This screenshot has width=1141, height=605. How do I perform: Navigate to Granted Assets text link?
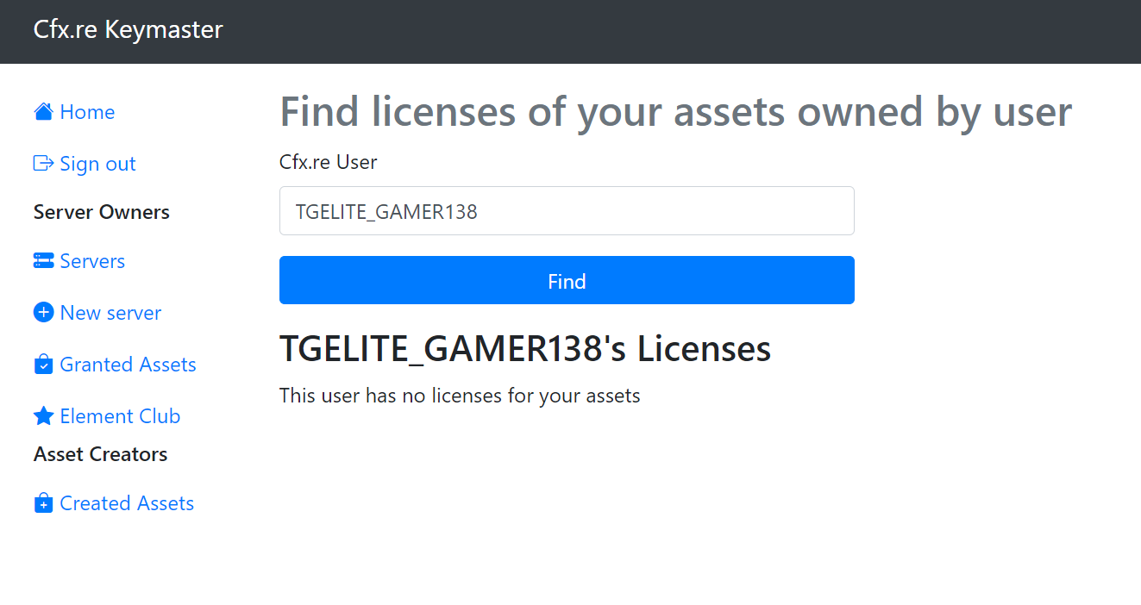point(128,365)
